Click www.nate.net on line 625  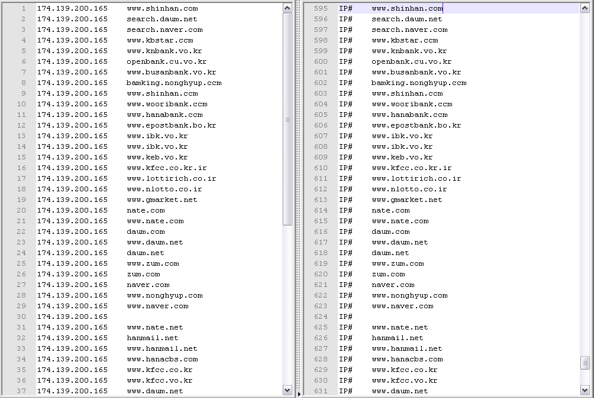[399, 327]
